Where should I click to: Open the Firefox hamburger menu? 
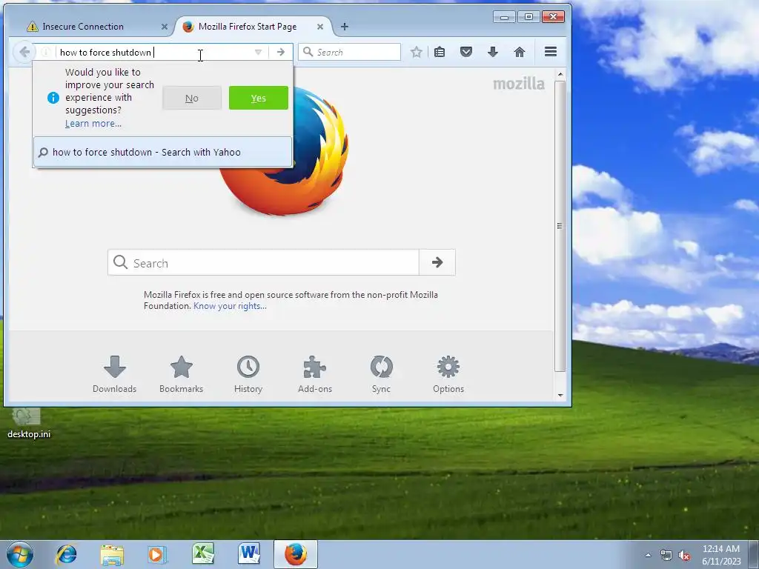pos(551,51)
